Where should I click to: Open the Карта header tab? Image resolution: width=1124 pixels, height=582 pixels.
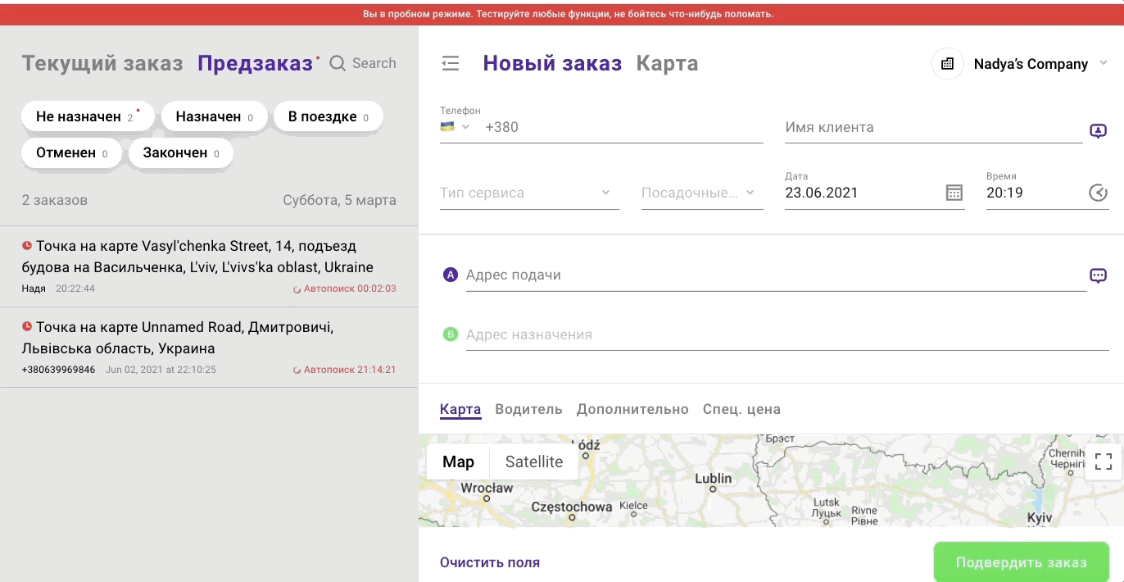667,63
